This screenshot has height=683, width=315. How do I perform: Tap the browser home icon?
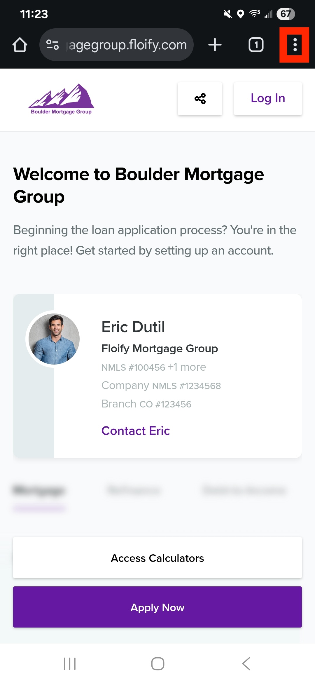(20, 45)
